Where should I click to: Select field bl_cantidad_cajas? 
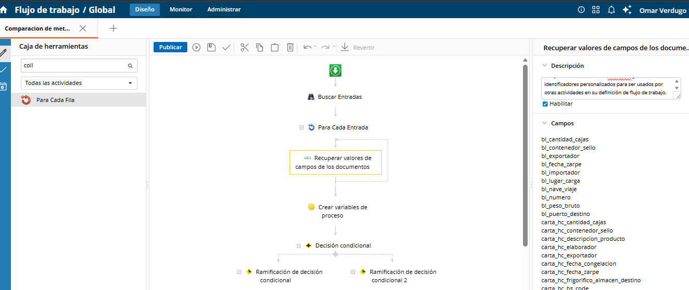pos(565,139)
